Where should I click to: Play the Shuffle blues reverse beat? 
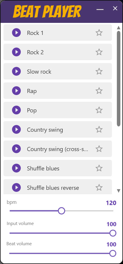tap(16, 187)
